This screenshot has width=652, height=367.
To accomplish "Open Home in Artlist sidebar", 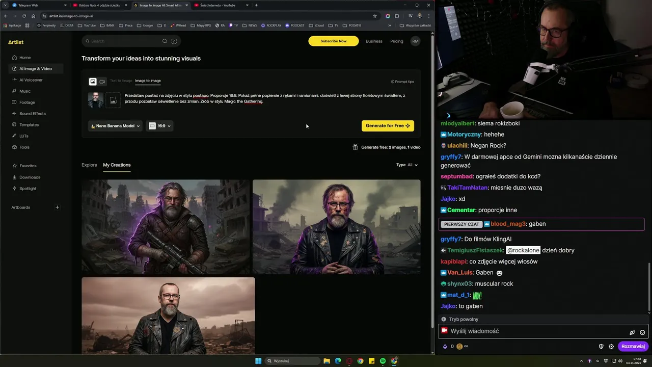I will click(21, 58).
